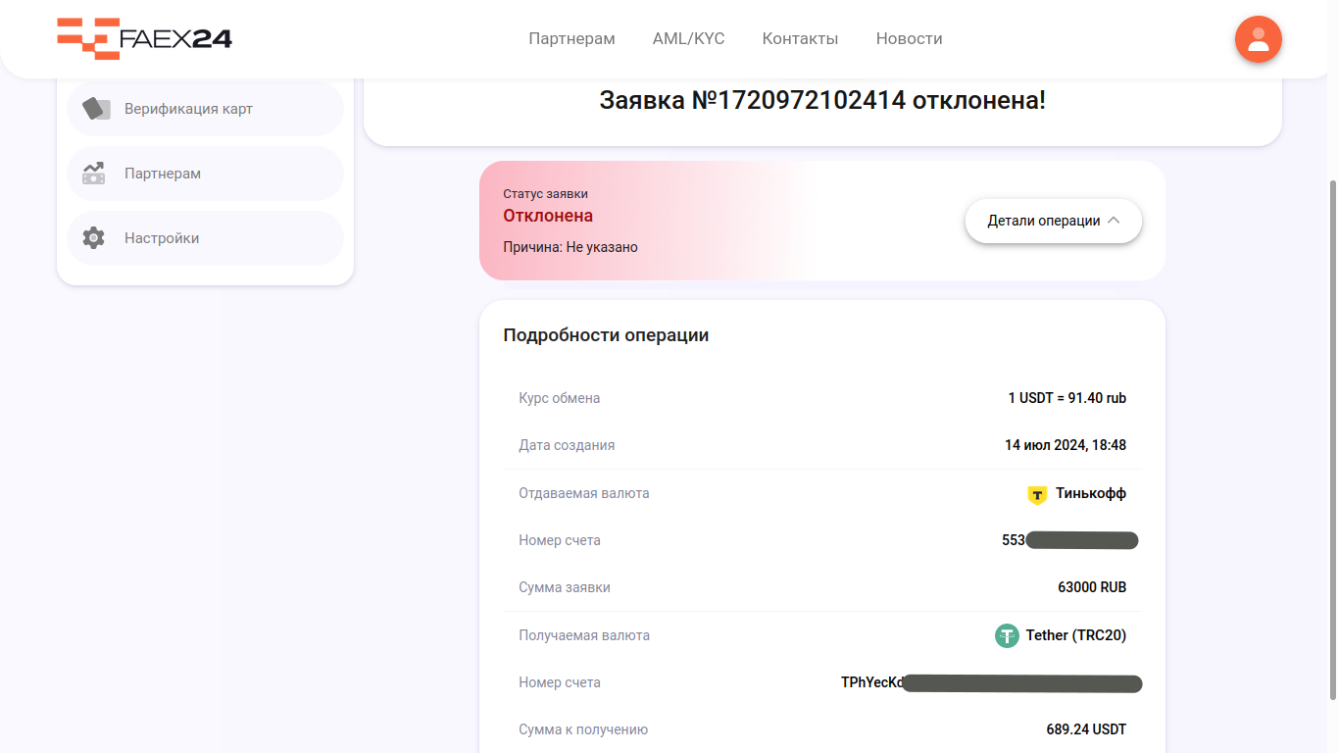Viewport: 1338px width, 753px height.
Task: Click the settings gear icon
Action: [93, 238]
